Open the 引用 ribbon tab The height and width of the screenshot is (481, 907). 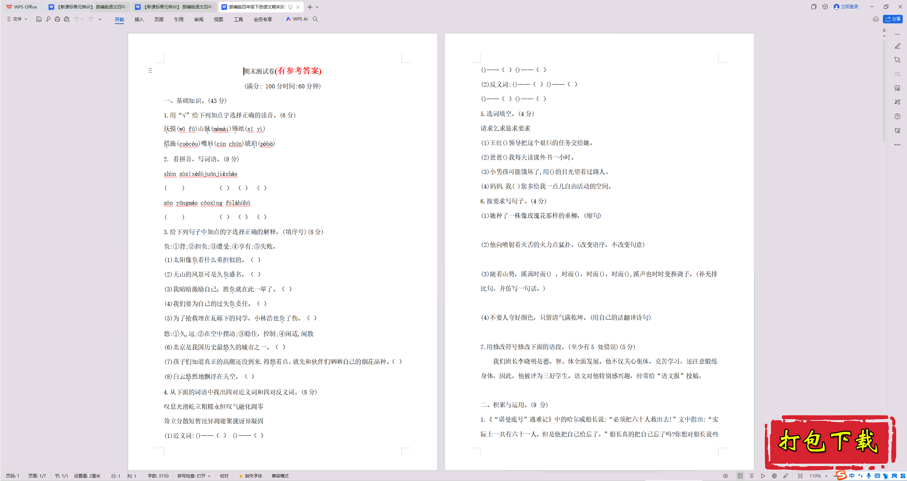pyautogui.click(x=179, y=19)
